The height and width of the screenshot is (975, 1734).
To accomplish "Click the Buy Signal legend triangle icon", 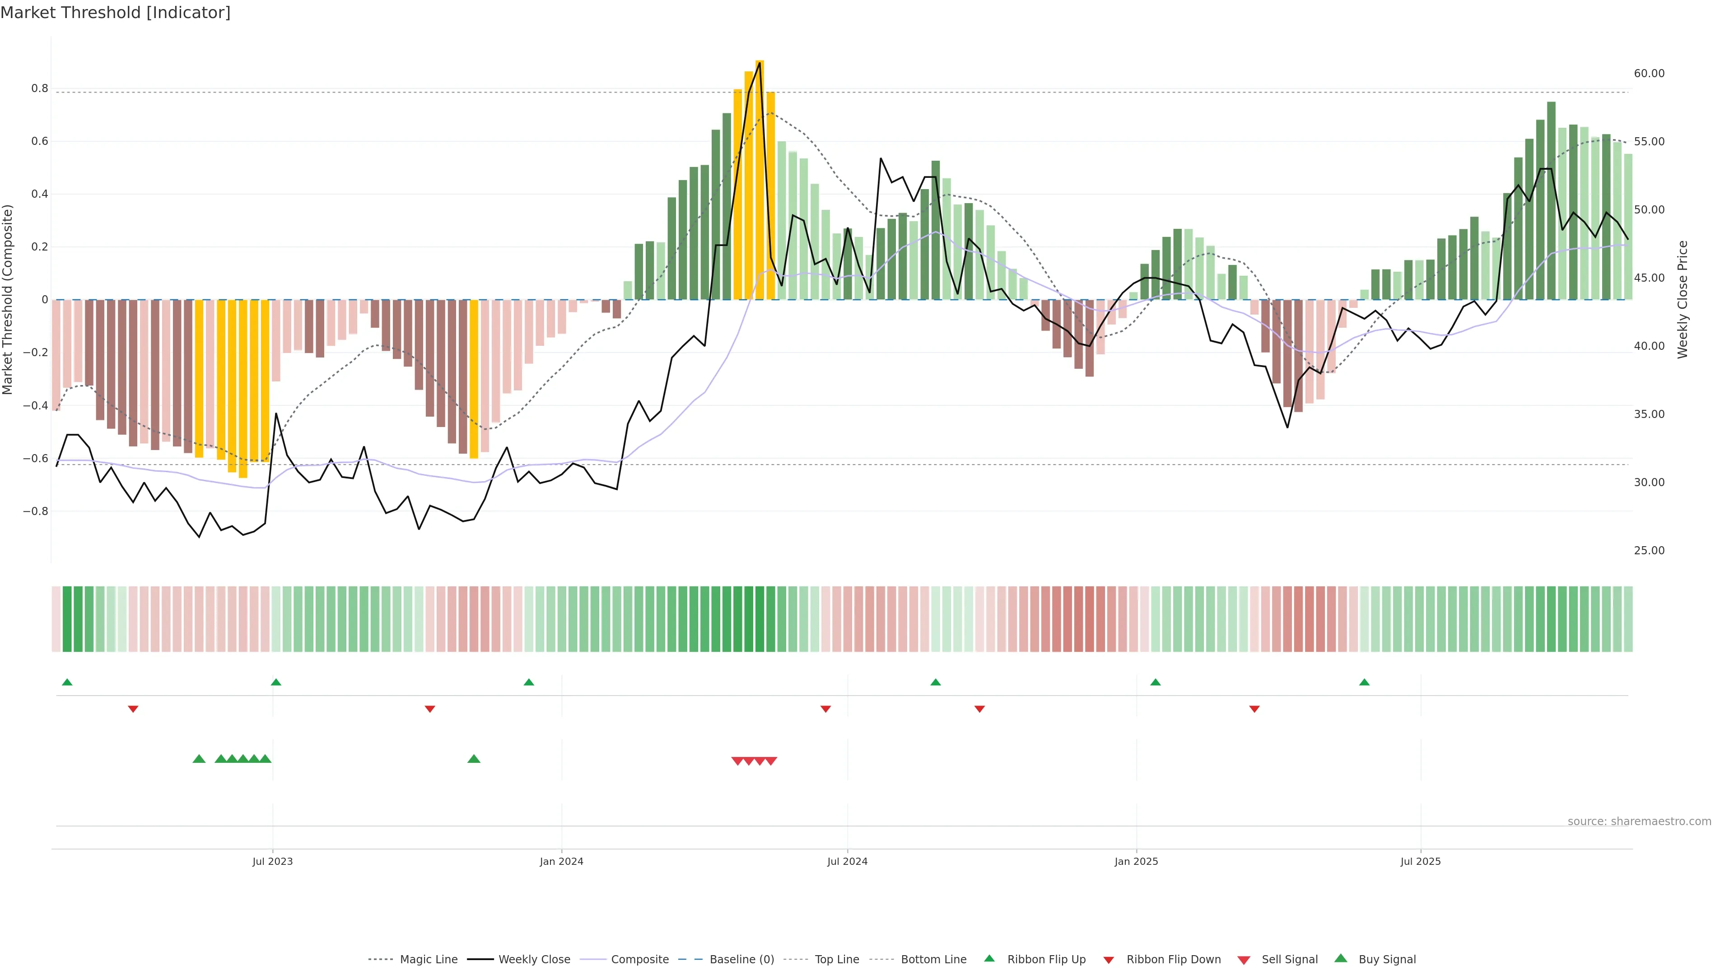I will pos(1341,958).
